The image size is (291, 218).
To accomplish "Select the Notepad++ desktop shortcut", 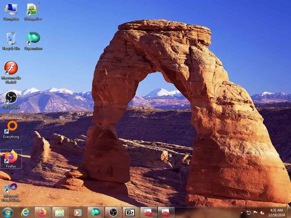I will 33,12.
